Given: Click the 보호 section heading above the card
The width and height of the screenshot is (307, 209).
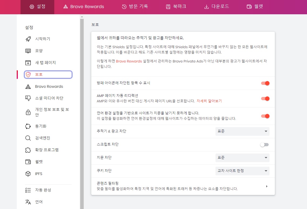Looking at the screenshot, I should [95, 25].
